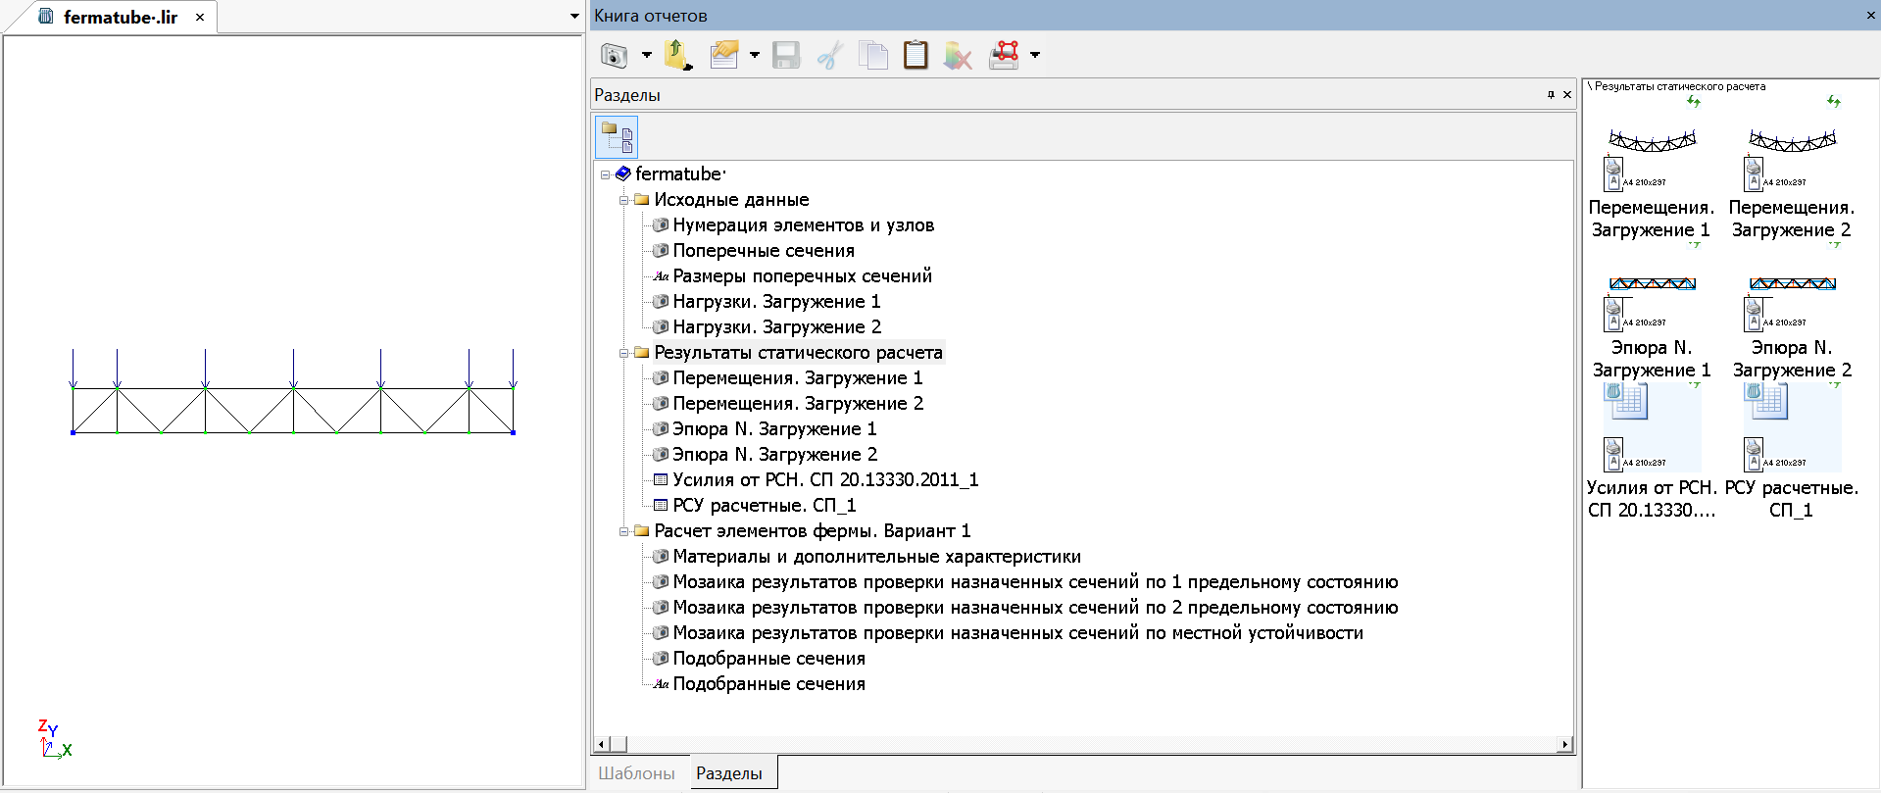Click the camera snapshot icon in toolbar

tap(614, 55)
